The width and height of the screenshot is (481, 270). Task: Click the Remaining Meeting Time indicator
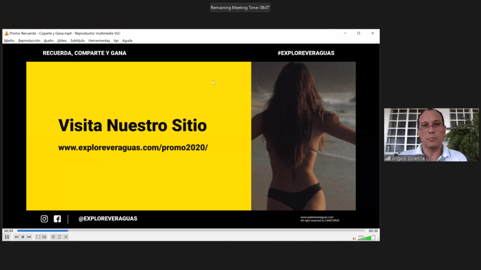240,7
